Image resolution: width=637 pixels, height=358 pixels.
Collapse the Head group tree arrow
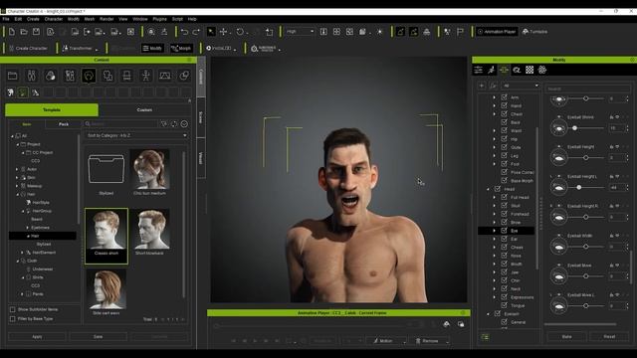pos(488,189)
